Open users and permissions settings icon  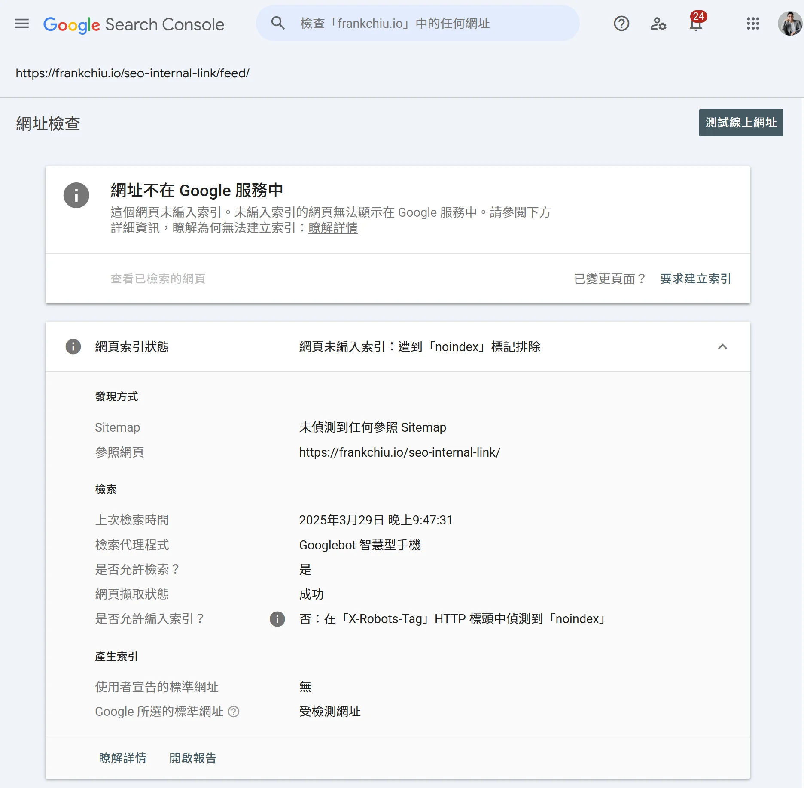[658, 24]
